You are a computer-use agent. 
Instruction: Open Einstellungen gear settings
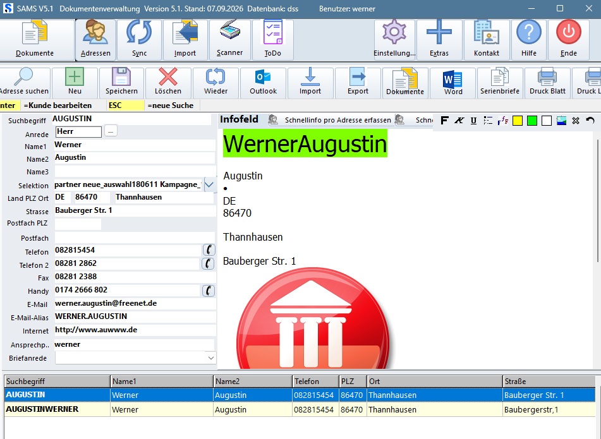coord(394,40)
